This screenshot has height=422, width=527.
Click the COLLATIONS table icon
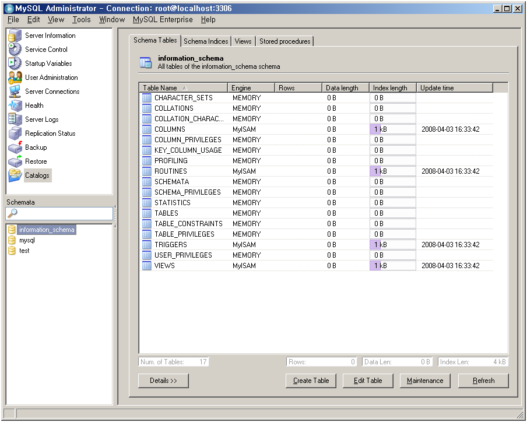coord(146,108)
